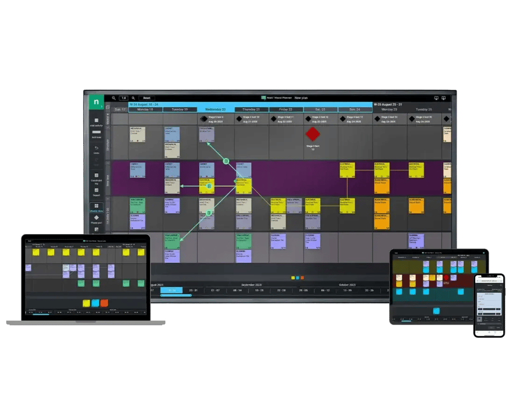Select the Sun. 24 day header

point(355,110)
